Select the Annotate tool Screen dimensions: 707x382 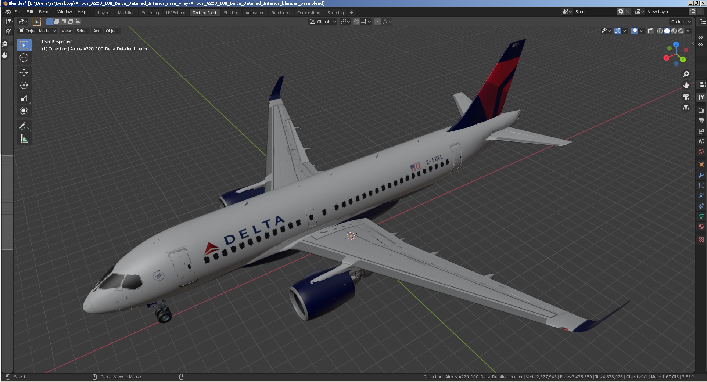point(24,126)
